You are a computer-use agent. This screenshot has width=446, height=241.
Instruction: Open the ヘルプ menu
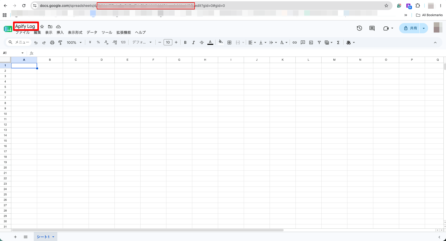(140, 33)
